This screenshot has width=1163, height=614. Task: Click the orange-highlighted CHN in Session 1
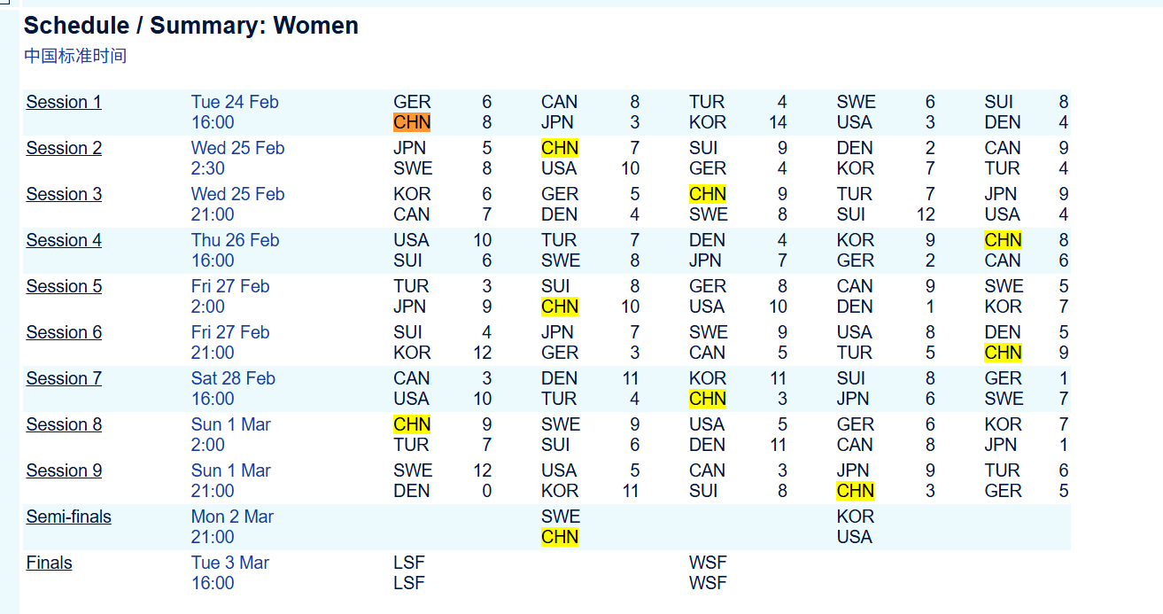pos(412,122)
